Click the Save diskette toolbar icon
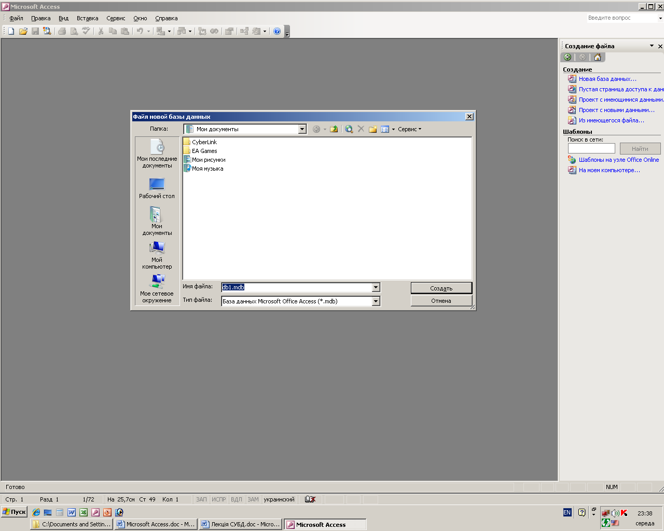The image size is (664, 531). [35, 31]
